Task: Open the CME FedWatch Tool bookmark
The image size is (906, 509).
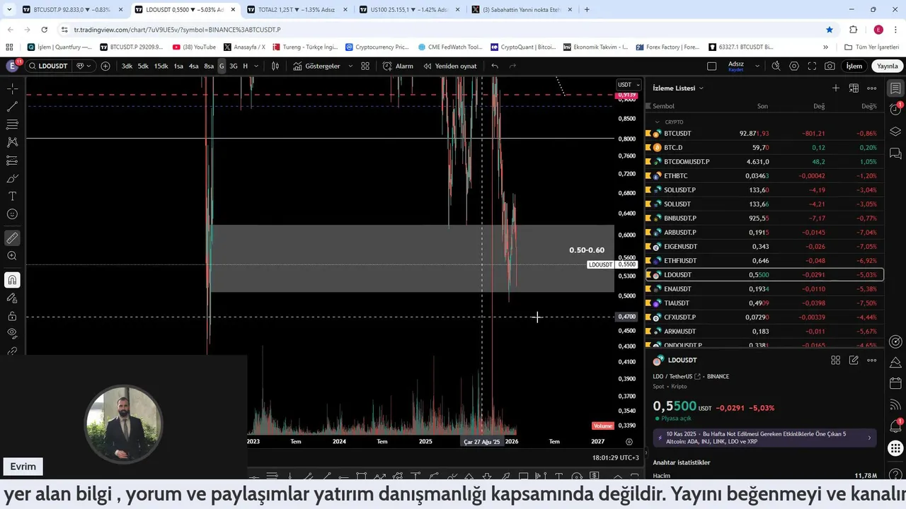Action: pos(449,47)
